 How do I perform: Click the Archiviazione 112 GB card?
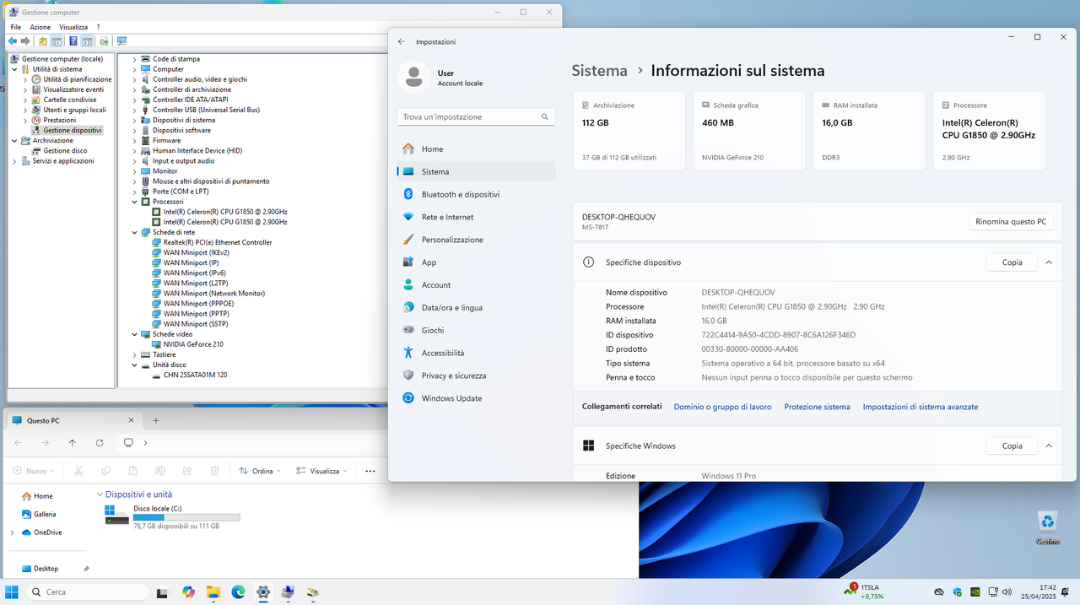point(629,131)
